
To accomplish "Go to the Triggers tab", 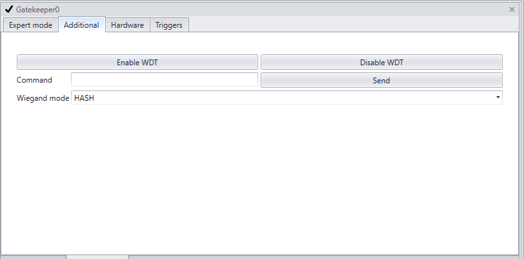I will 169,25.
